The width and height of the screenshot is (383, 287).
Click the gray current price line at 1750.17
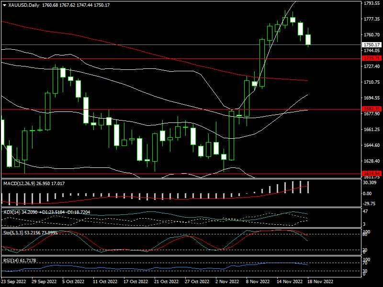click(144, 44)
